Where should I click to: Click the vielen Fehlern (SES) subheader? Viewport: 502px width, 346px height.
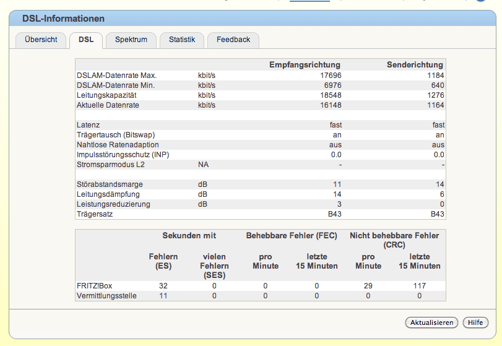click(x=215, y=266)
